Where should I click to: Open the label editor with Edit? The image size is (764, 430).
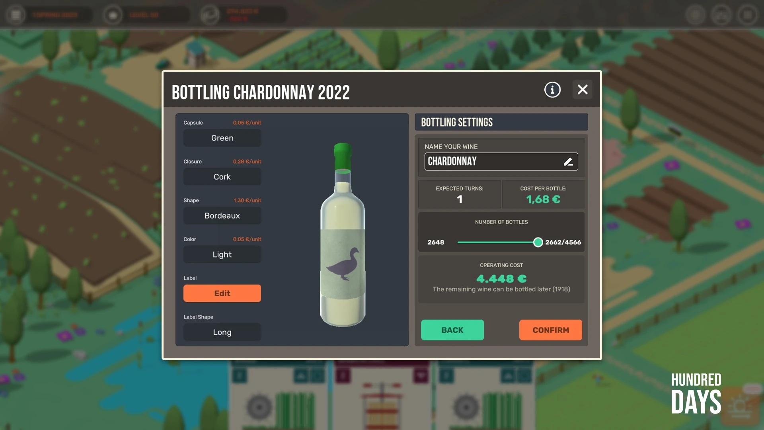(x=222, y=293)
